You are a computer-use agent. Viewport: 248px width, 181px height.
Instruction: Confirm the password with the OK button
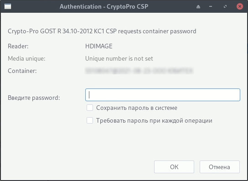[x=174, y=167]
